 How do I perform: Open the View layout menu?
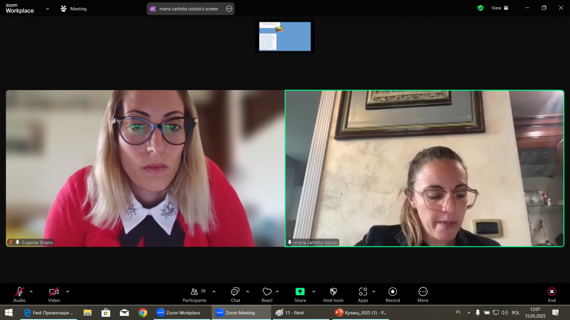pos(500,8)
